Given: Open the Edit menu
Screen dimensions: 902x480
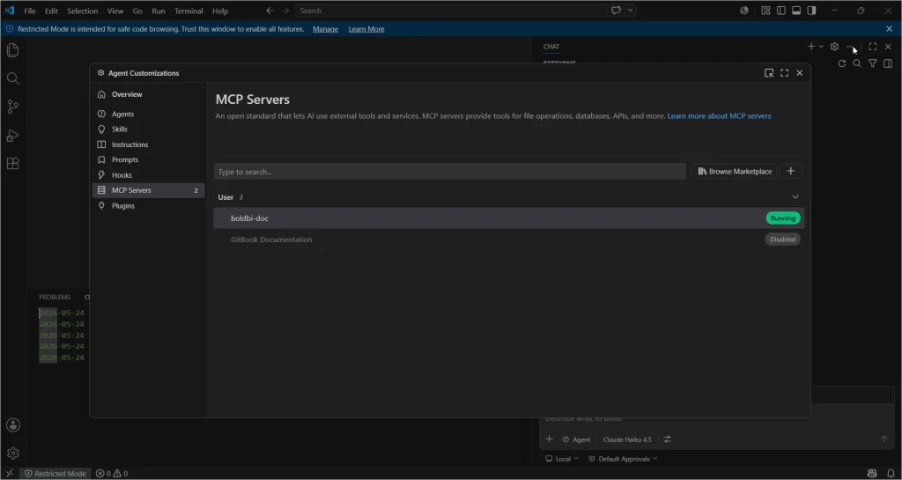Looking at the screenshot, I should (51, 11).
